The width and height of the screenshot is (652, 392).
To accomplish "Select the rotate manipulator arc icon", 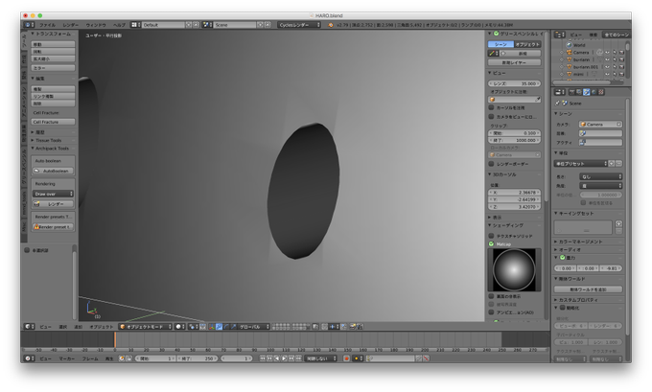I will (x=226, y=327).
